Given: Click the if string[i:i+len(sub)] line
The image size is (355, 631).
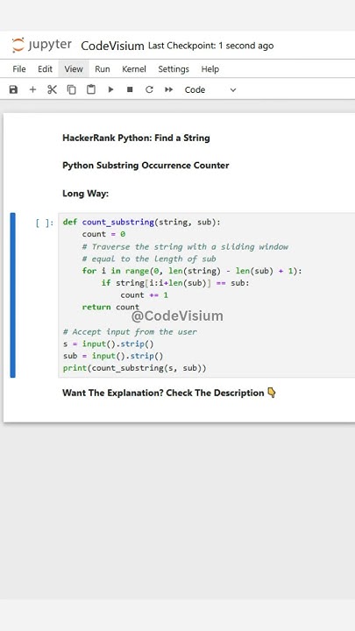Looking at the screenshot, I should point(175,283).
